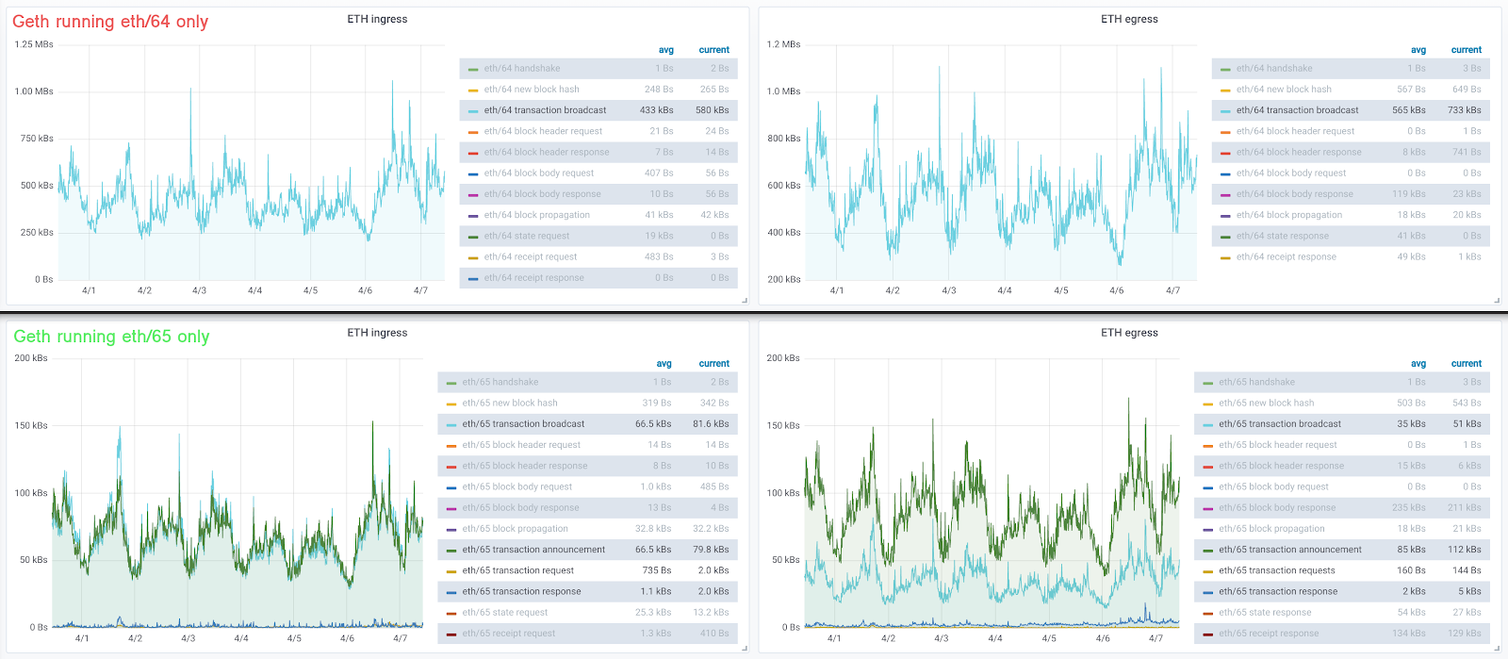Click resize handle of eth/65 ETH egress panel
1508x659 pixels.
tap(1497, 648)
